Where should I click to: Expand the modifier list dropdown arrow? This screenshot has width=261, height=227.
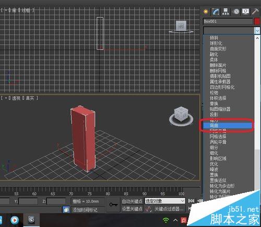coord(257,31)
